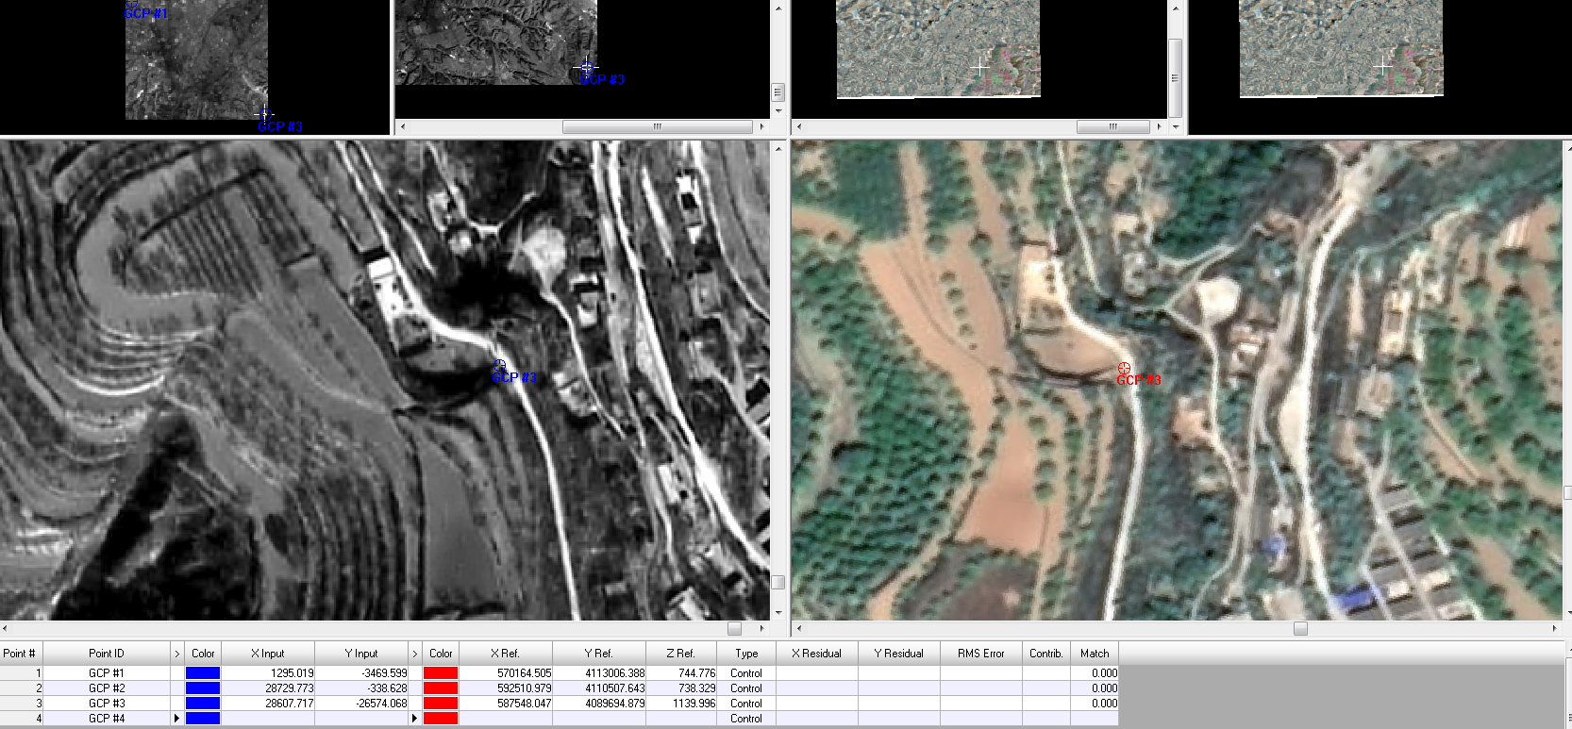Viewport: 1572px width, 729px height.
Task: Click right scroll arrow of third overview
Action: (x=1159, y=126)
